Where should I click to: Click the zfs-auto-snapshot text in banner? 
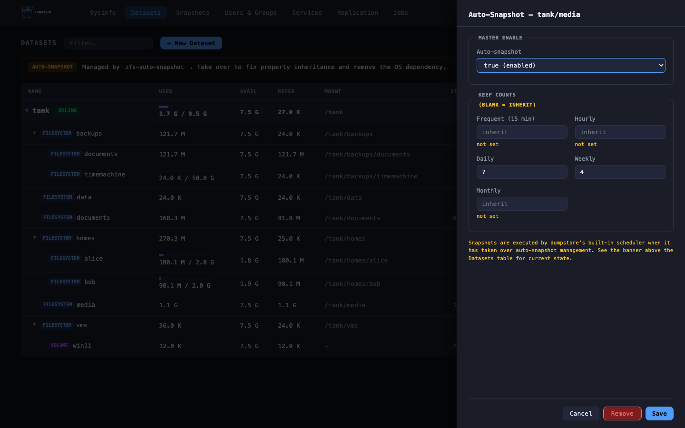tap(155, 67)
